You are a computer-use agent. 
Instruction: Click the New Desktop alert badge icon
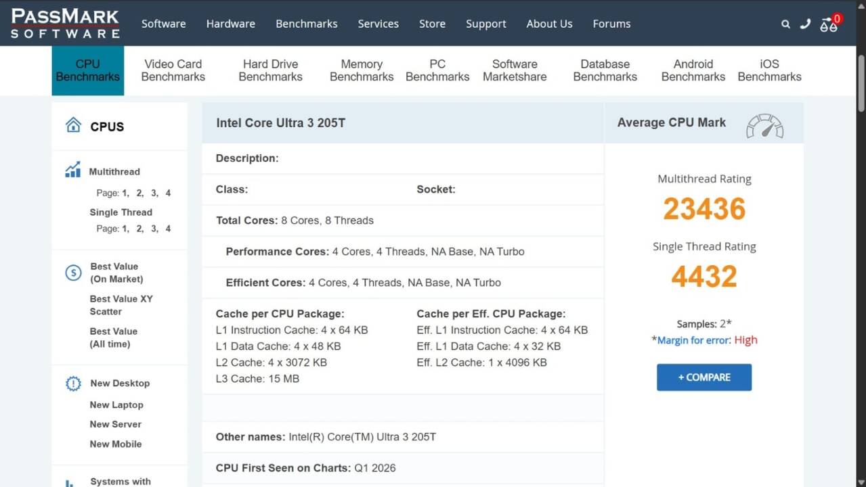73,384
